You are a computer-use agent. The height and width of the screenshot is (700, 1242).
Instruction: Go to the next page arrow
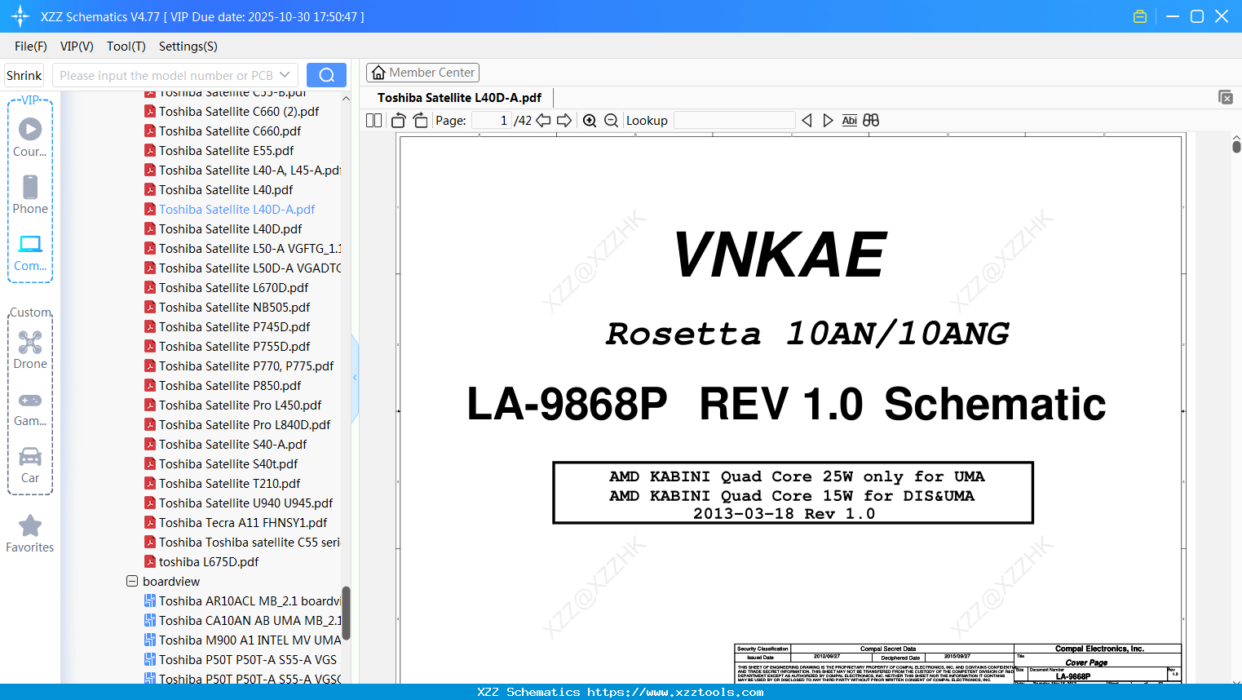click(564, 121)
